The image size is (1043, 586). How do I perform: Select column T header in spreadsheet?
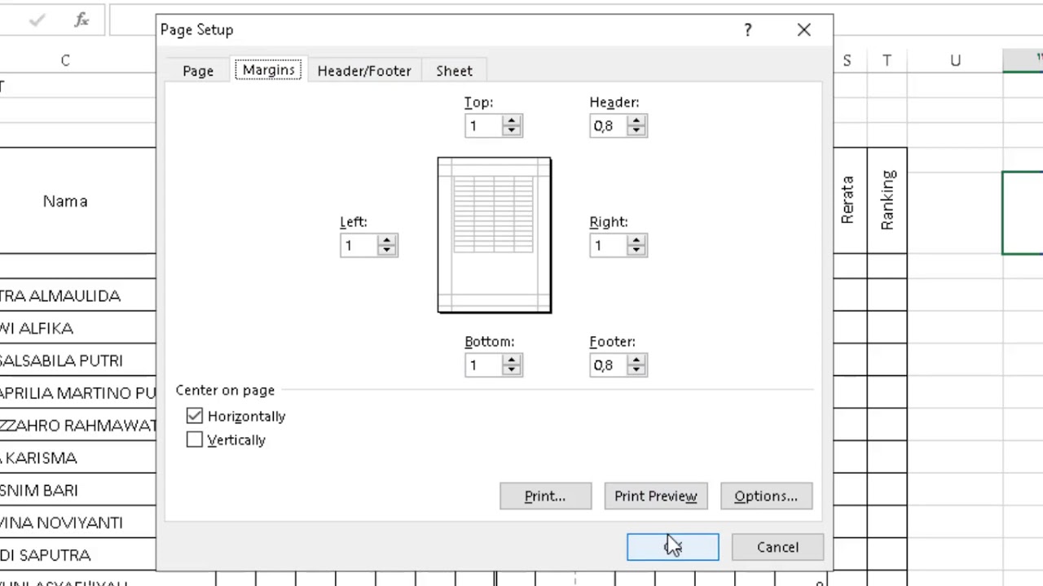point(887,60)
